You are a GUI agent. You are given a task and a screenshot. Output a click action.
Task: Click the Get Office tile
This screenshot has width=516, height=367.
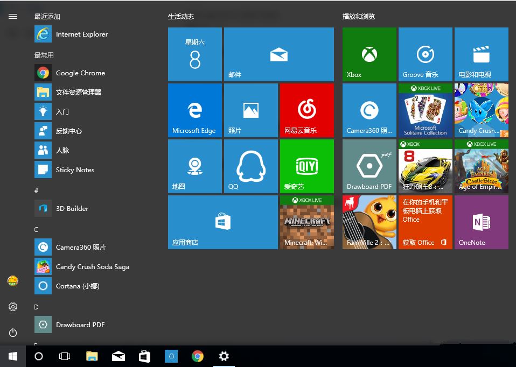click(425, 222)
